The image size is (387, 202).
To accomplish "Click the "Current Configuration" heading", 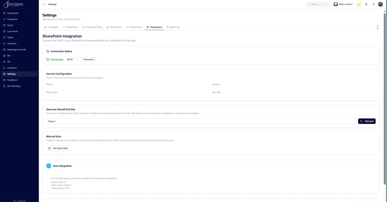I will (x=59, y=74).
